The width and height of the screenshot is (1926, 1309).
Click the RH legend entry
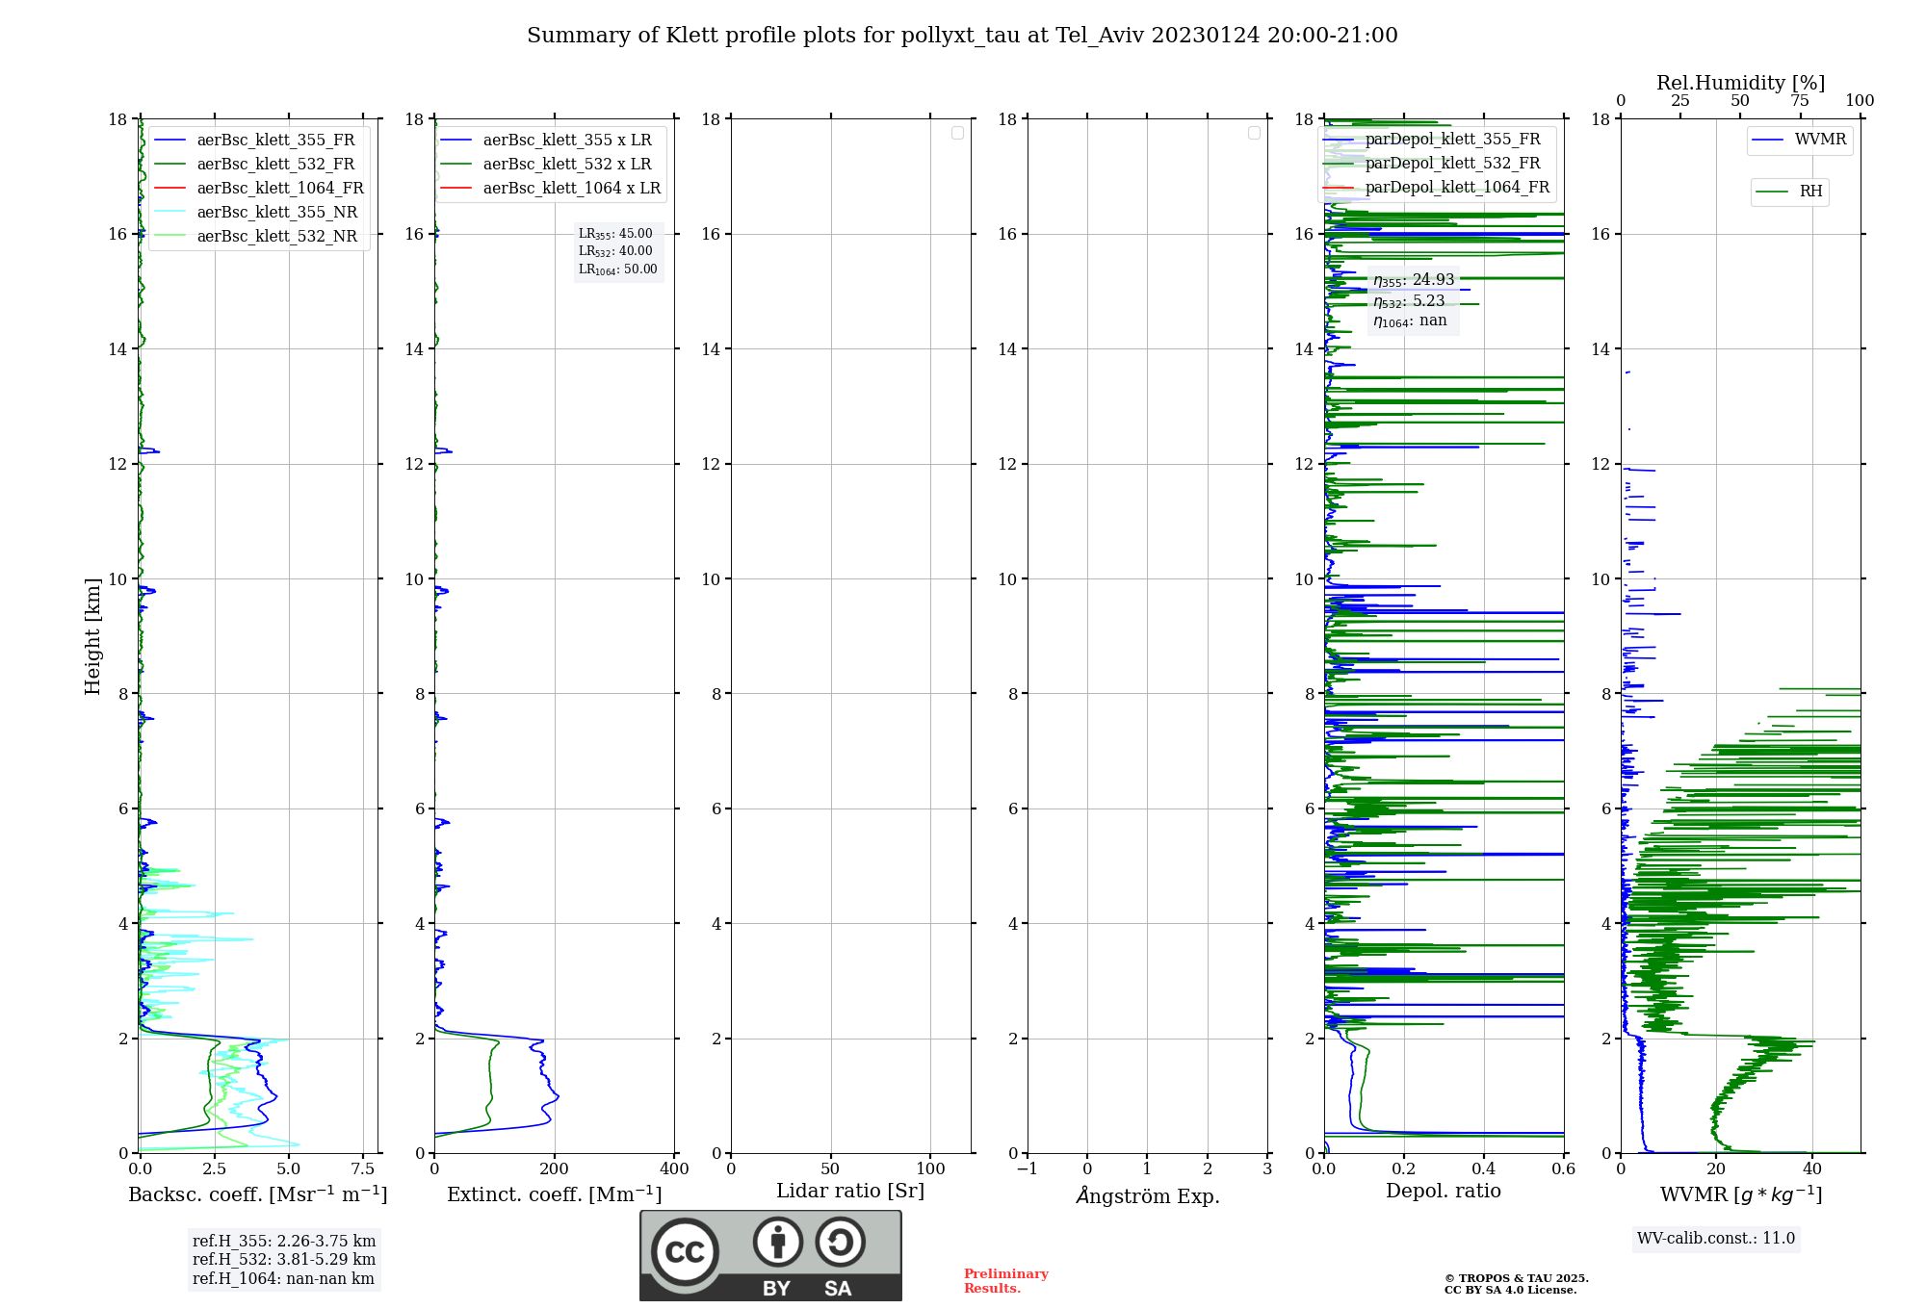coord(1789,192)
